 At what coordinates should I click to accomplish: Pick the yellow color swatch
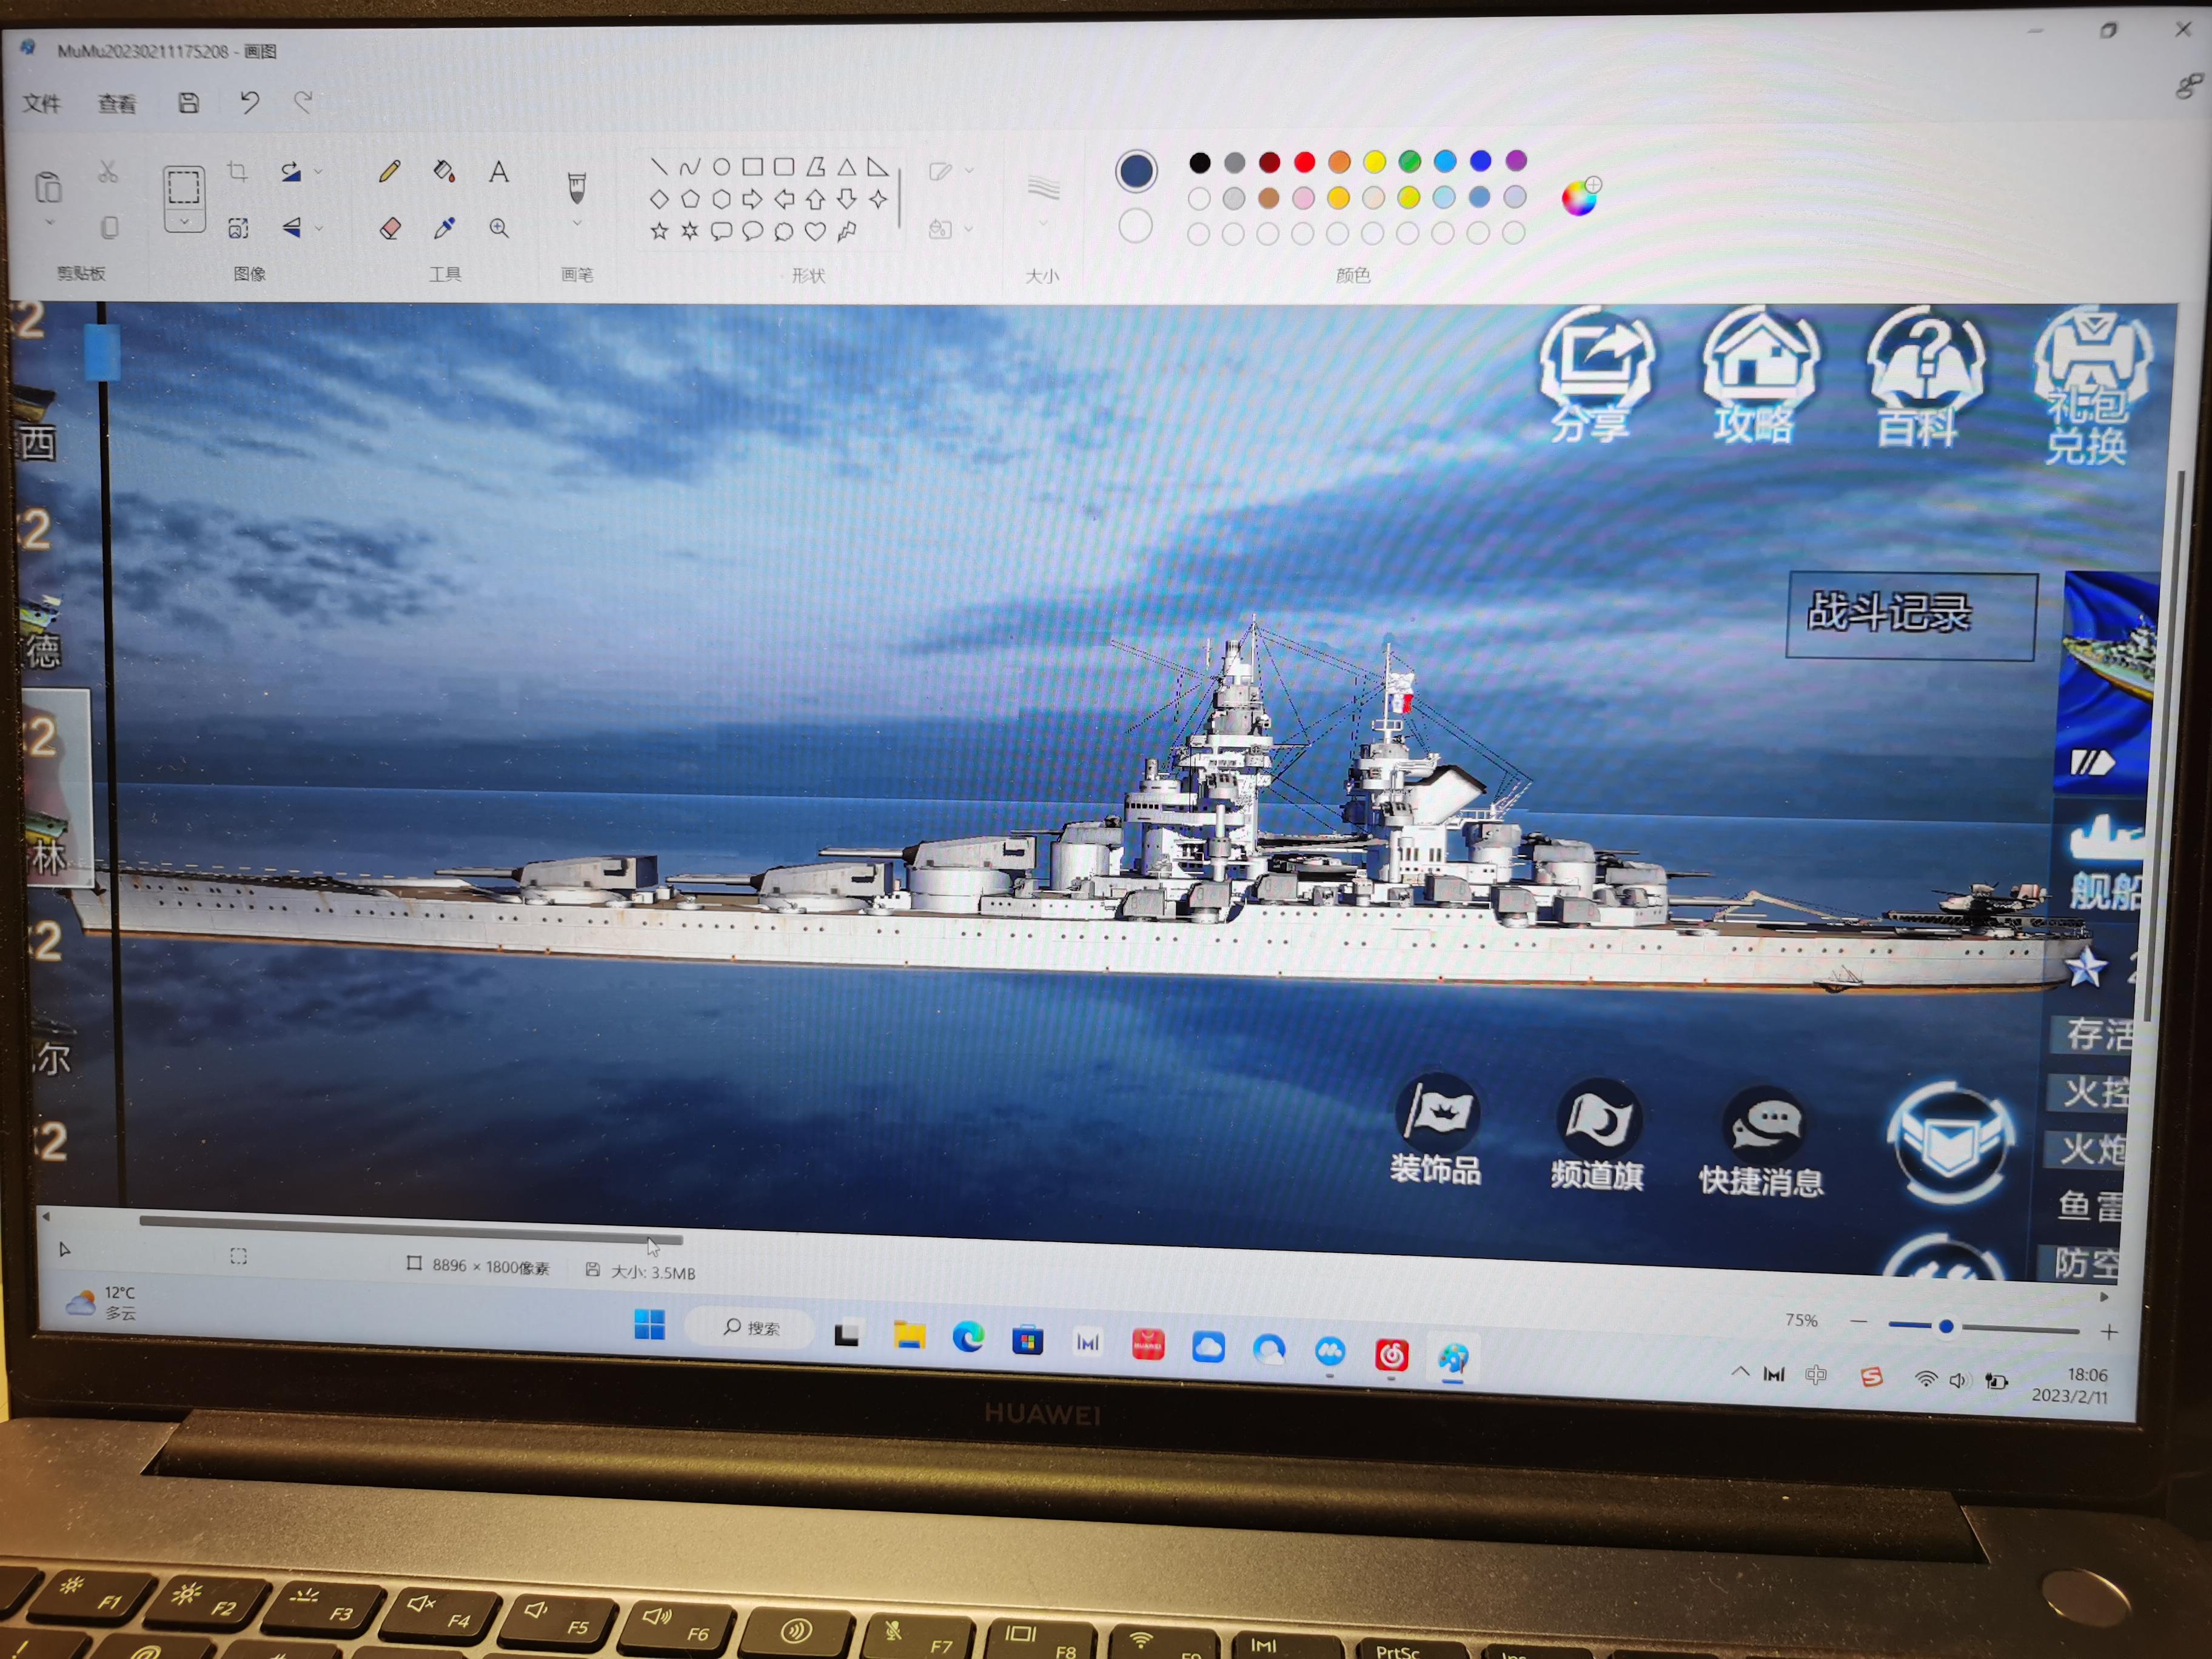click(1375, 162)
